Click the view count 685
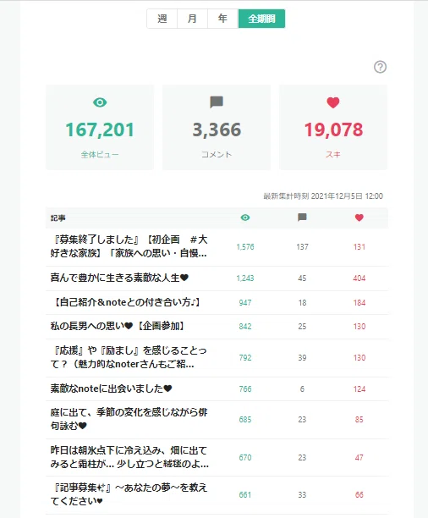The height and width of the screenshot is (518, 428). [x=245, y=420]
